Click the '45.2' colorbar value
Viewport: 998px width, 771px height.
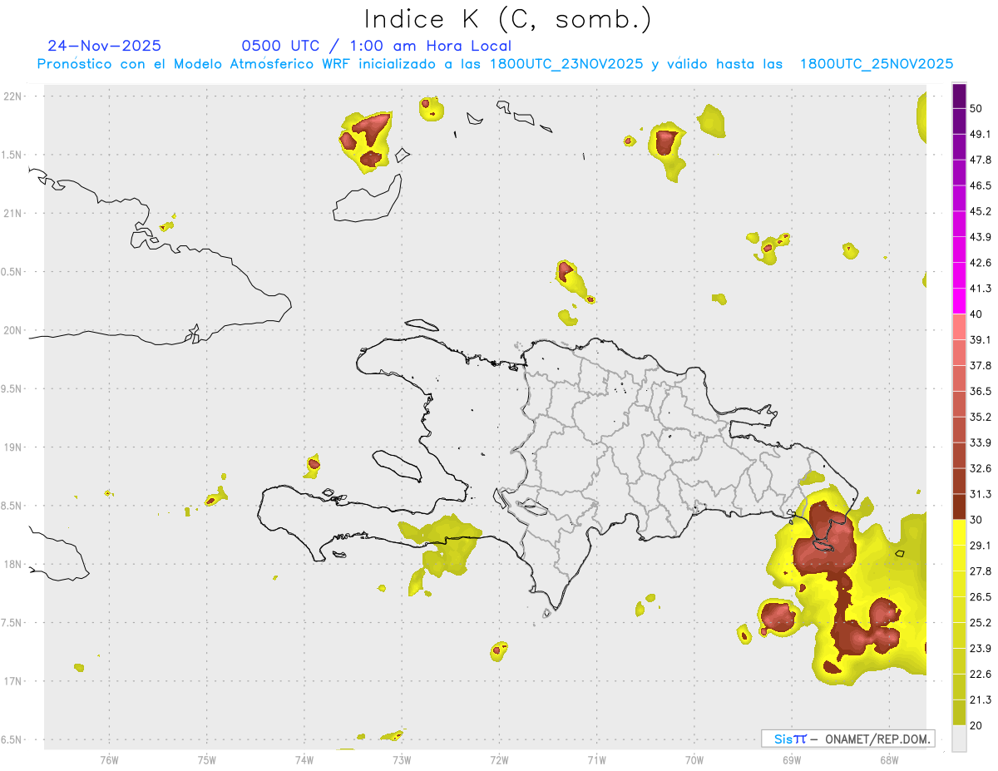click(x=981, y=211)
